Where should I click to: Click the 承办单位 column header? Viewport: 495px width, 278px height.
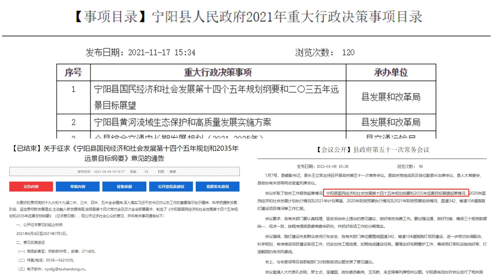(391, 73)
